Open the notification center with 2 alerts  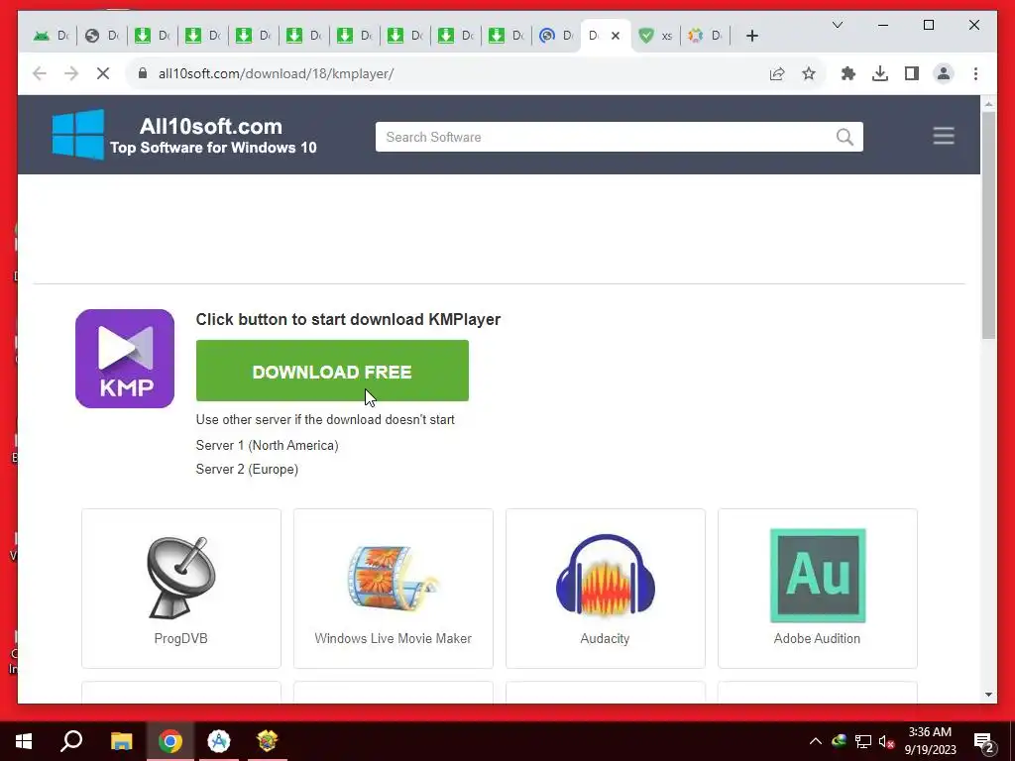pyautogui.click(x=984, y=742)
